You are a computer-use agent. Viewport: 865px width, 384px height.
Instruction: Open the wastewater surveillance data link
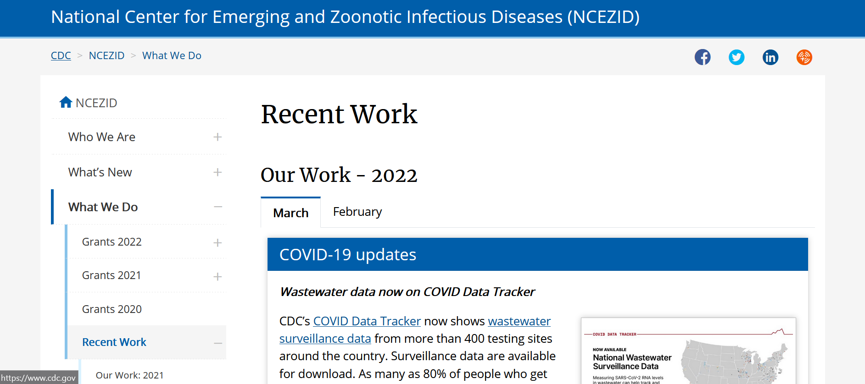[325, 339]
